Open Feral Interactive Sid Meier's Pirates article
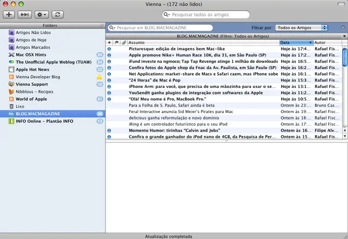This screenshot has height=239, width=348. pos(224,112)
